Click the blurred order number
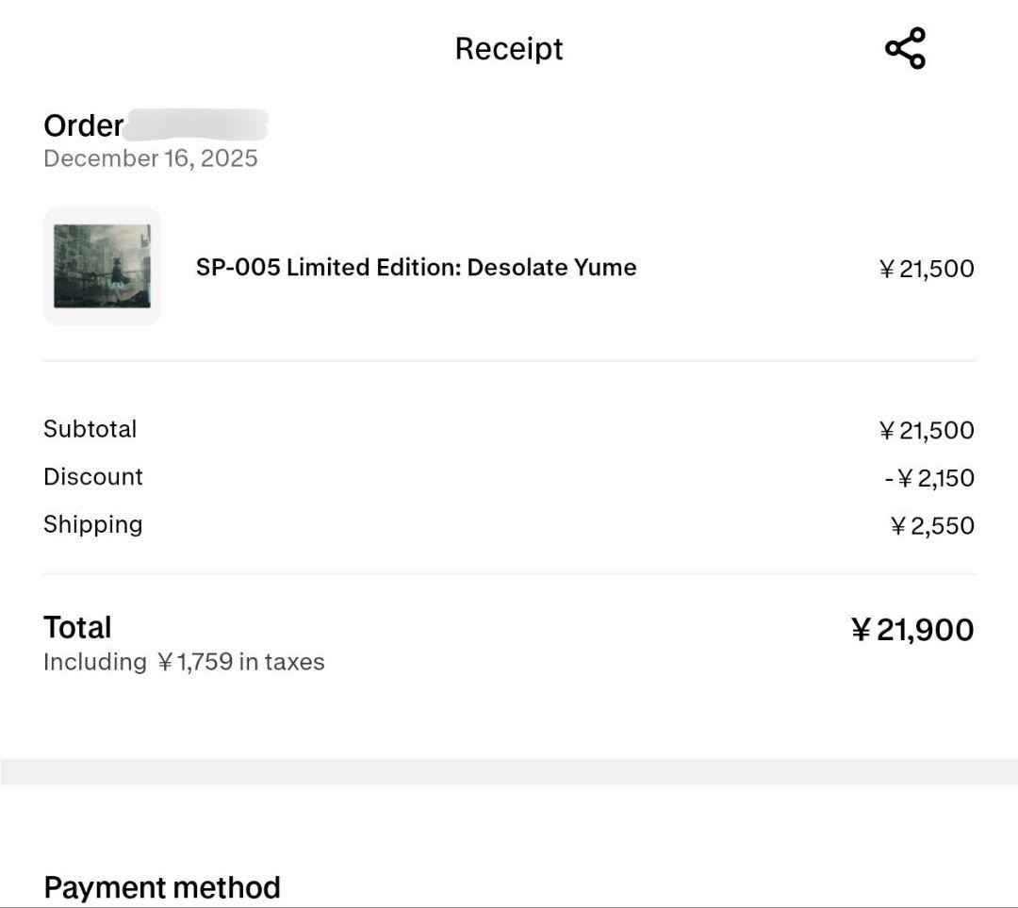This screenshot has height=908, width=1018. [x=196, y=124]
